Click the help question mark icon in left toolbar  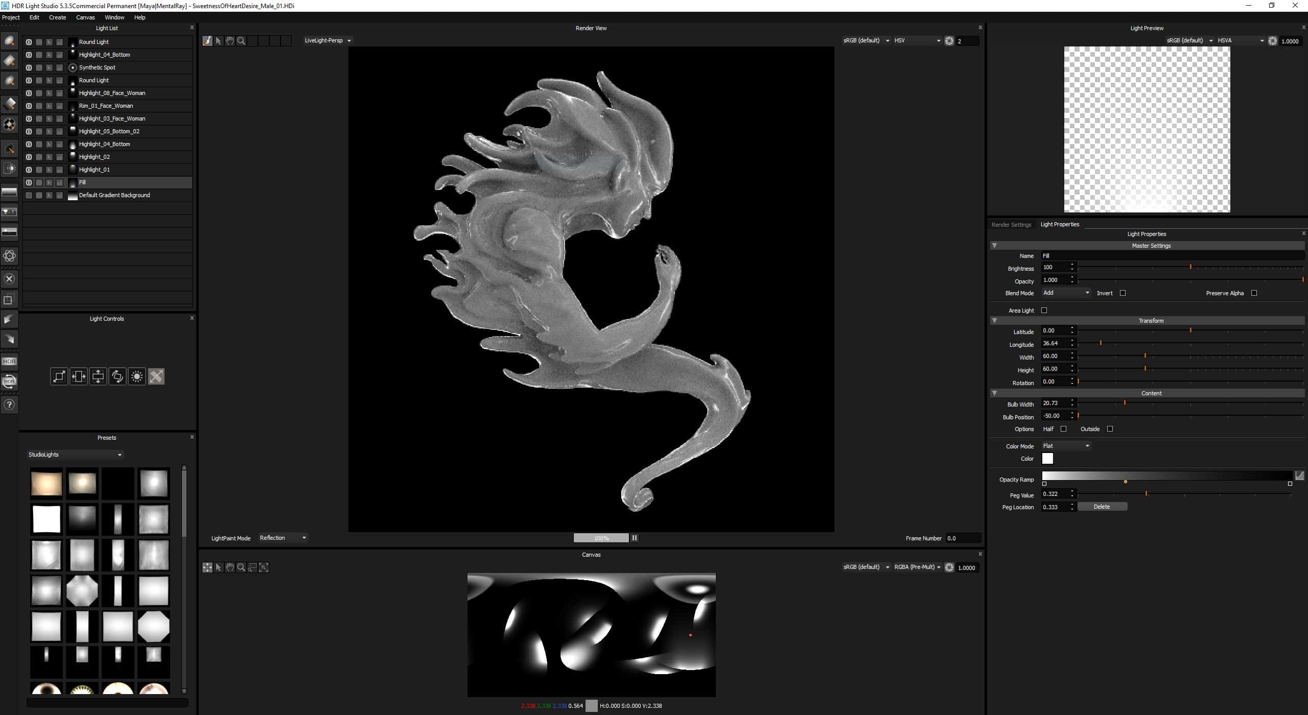[9, 405]
